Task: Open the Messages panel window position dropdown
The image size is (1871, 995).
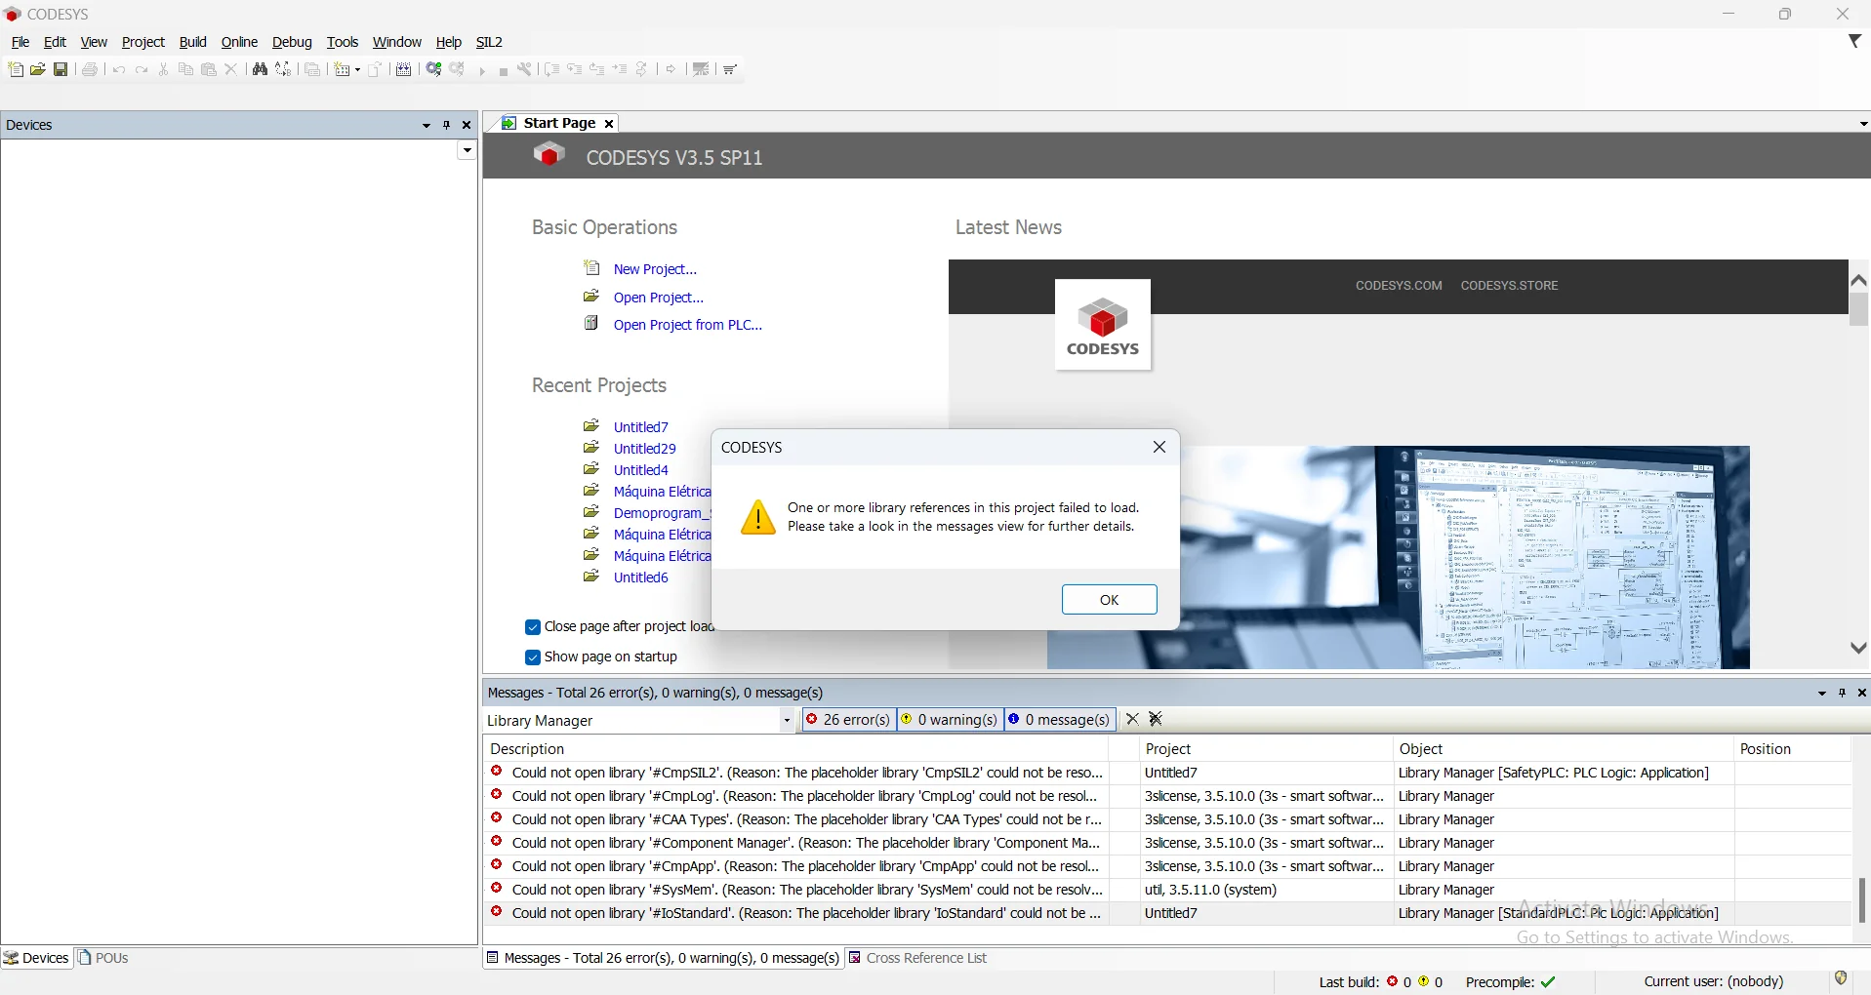Action: 1822,694
